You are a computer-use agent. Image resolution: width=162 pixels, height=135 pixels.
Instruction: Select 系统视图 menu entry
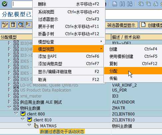point(69,12)
